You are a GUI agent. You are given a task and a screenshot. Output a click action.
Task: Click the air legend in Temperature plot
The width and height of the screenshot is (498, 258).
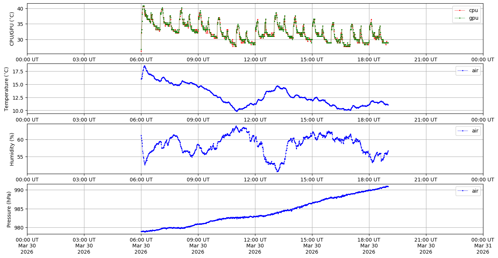475,71
